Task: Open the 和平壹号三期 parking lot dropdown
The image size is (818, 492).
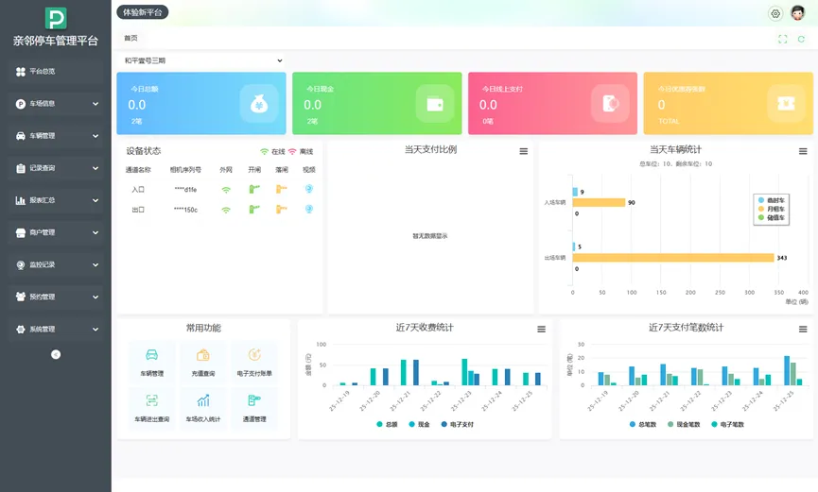Action: (x=202, y=60)
